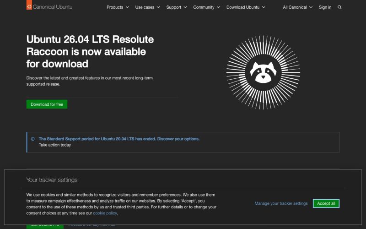This screenshot has height=229, width=366.
Task: Click the 'Take action today' text
Action: tap(55, 145)
